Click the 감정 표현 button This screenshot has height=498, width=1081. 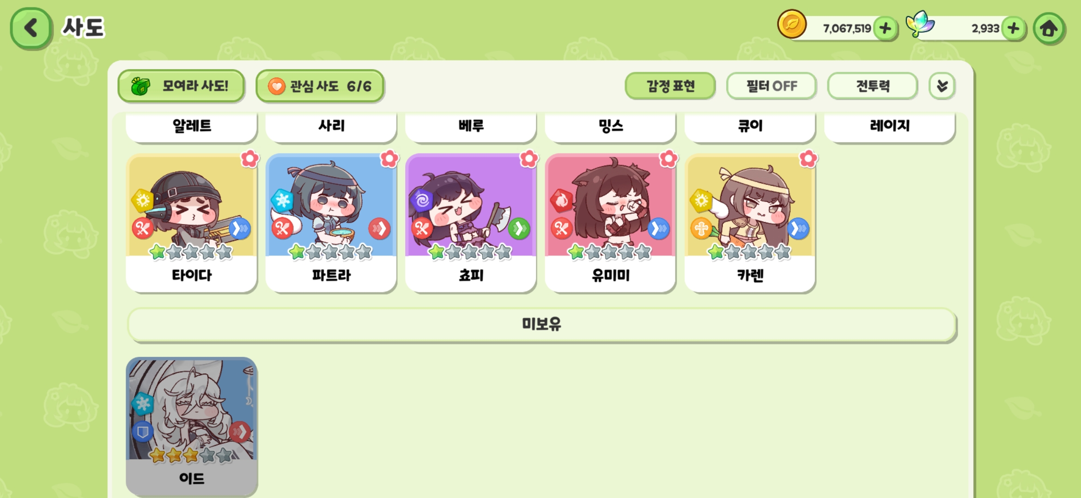click(670, 86)
